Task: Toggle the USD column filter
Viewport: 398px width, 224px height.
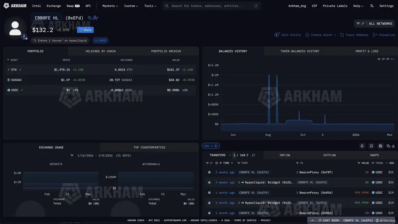Action: point(387,163)
